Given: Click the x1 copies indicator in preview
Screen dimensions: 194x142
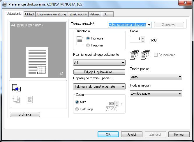Looking at the screenshot, I should [x=62, y=73].
